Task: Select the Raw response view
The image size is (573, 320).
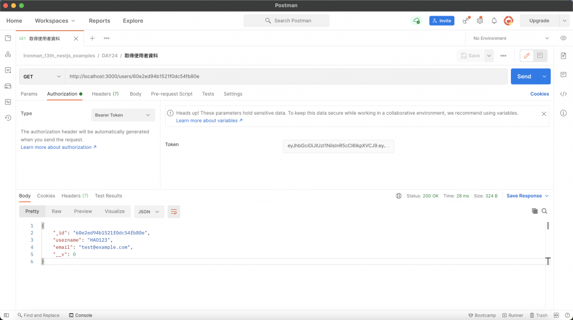Action: click(57, 211)
